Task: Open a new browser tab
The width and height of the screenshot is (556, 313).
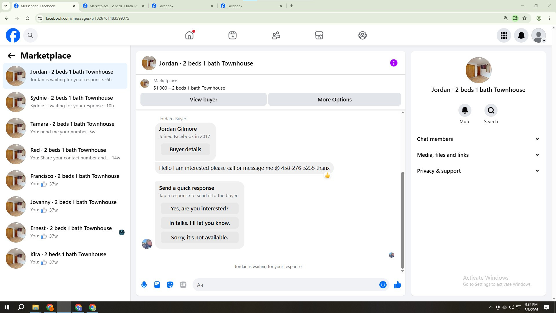Action: pos(291,6)
